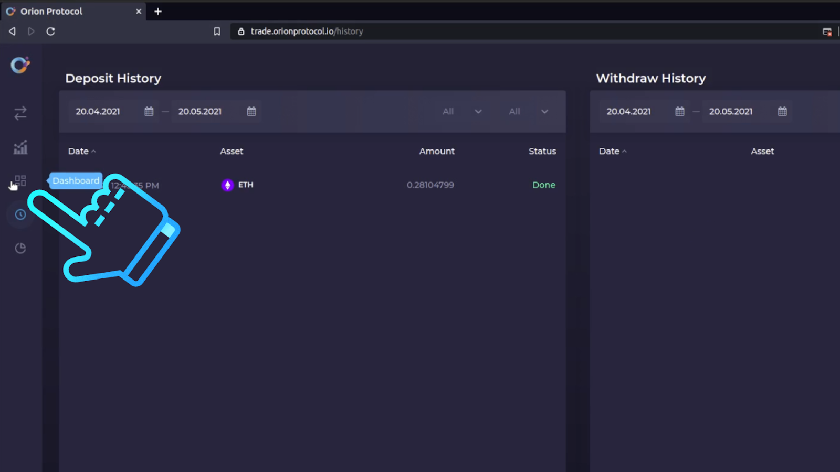Go back using browser back arrow
The height and width of the screenshot is (472, 840).
coord(12,31)
